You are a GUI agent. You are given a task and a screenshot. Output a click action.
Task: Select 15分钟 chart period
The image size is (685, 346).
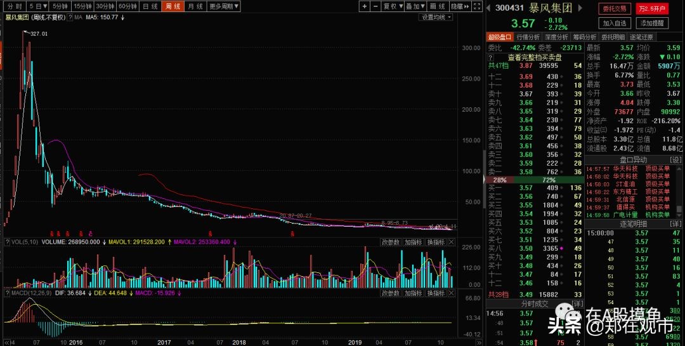click(x=82, y=6)
